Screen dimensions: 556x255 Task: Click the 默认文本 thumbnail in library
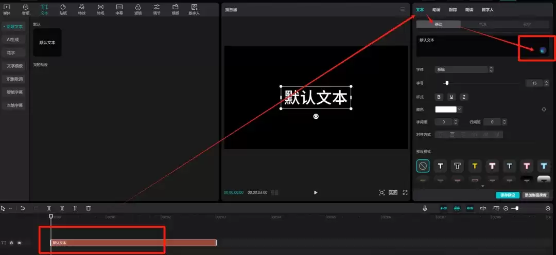point(47,43)
